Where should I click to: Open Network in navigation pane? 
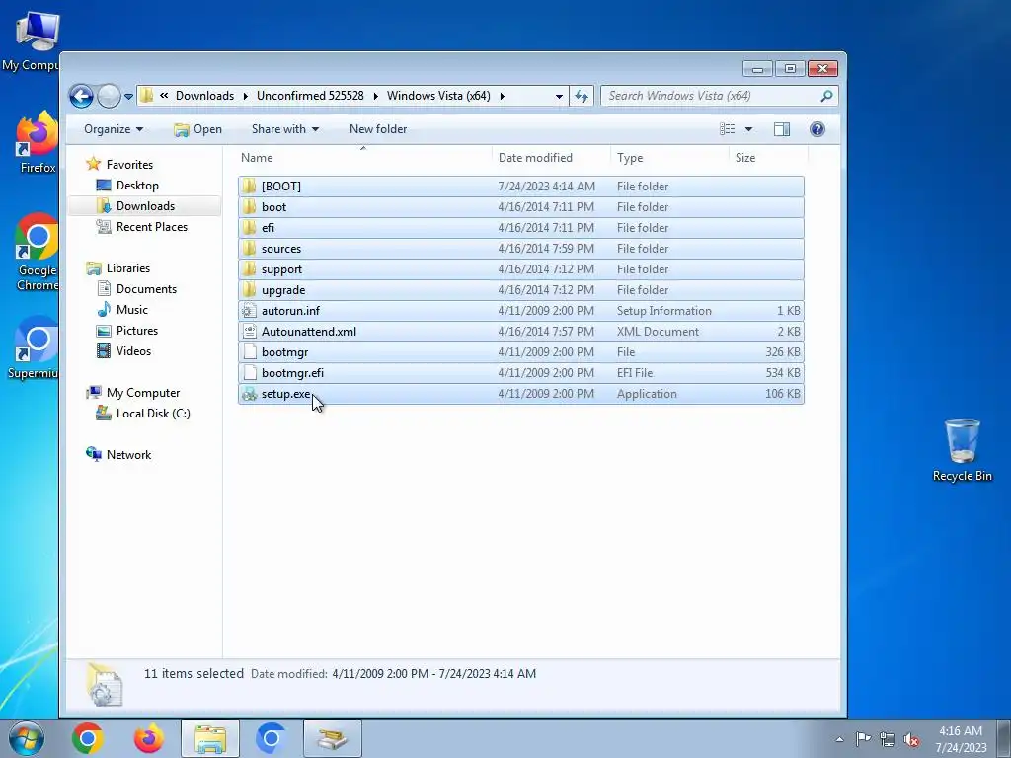tap(129, 454)
